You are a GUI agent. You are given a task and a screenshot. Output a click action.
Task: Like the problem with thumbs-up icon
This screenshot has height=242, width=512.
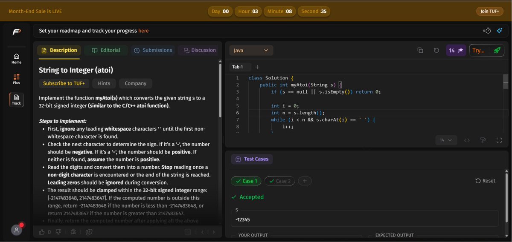[42, 232]
